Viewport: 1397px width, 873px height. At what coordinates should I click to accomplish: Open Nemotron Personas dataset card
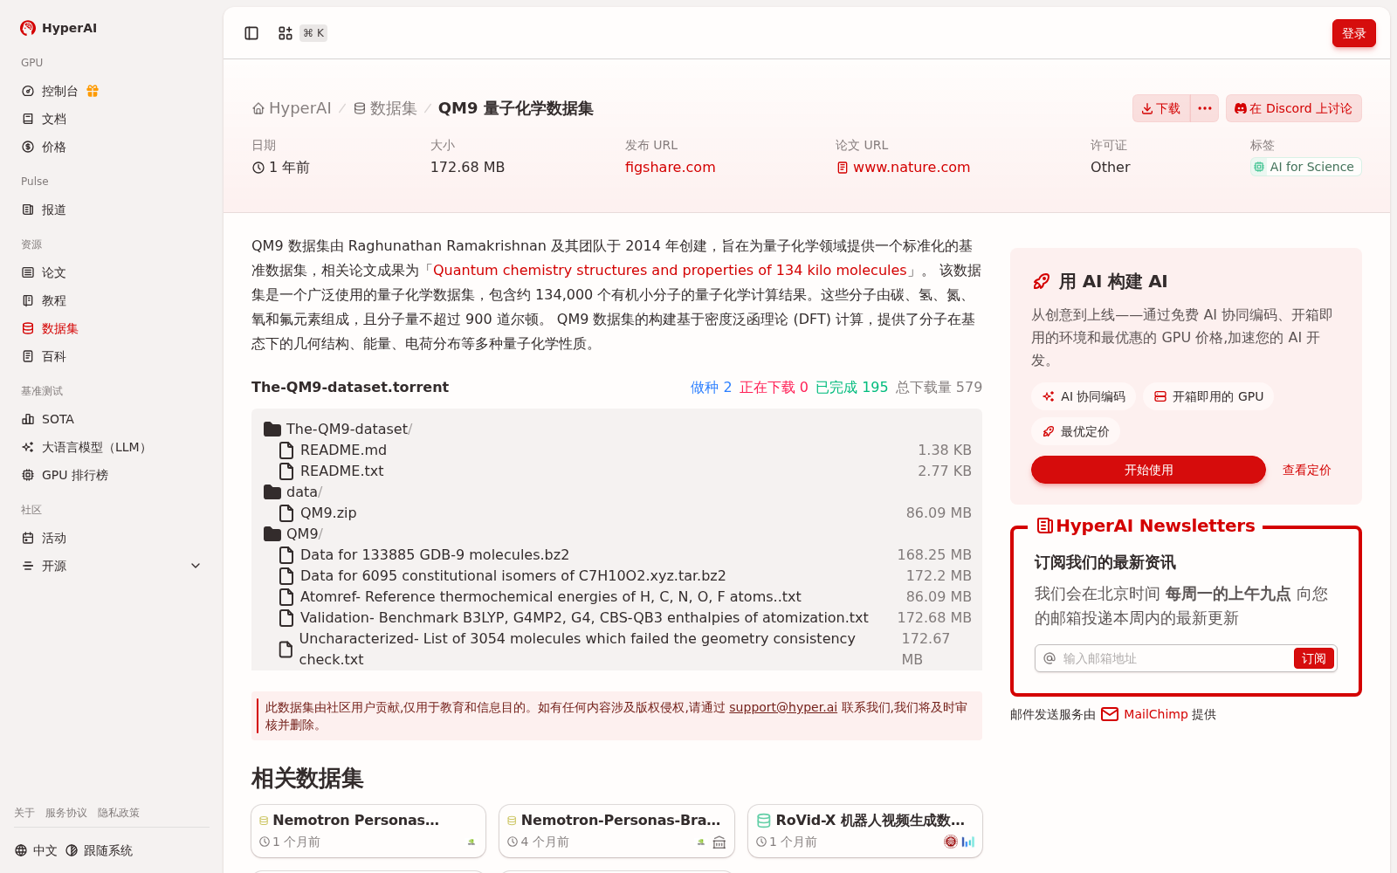click(368, 830)
